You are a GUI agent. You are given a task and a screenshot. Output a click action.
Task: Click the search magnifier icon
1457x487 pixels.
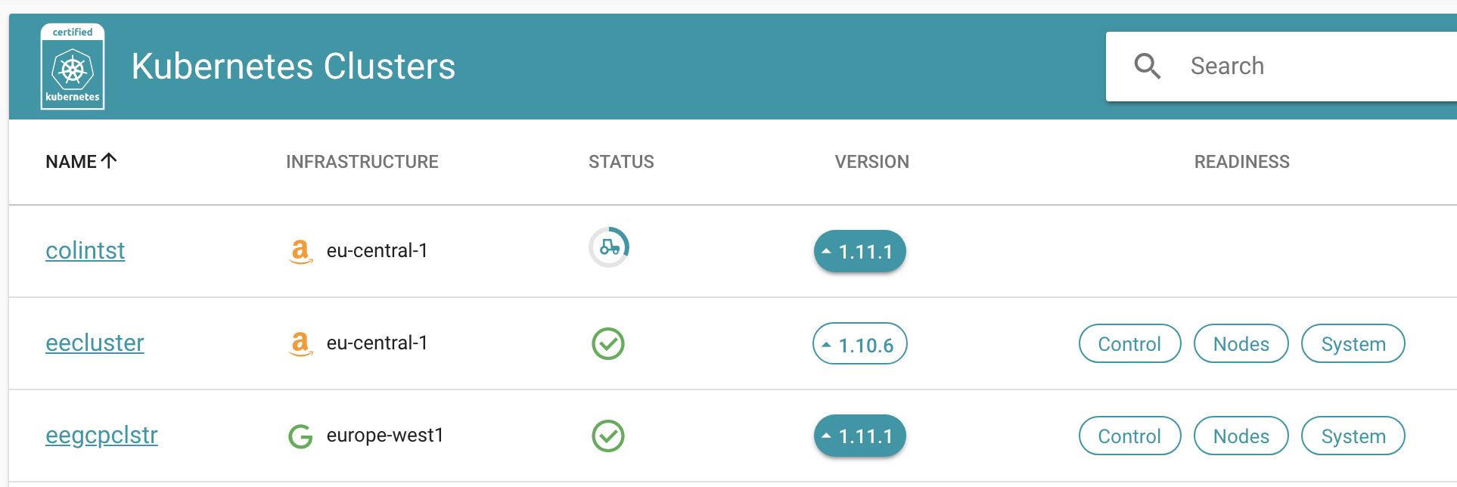[1147, 67]
